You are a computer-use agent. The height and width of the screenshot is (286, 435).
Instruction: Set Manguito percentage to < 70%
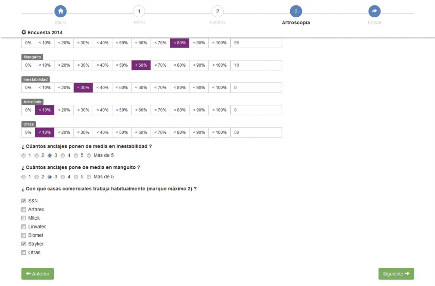(160, 65)
